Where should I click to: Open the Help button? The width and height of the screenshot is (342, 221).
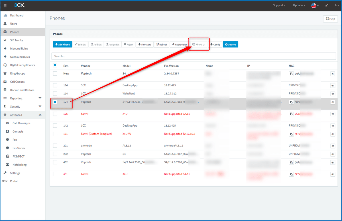pyautogui.click(x=331, y=19)
